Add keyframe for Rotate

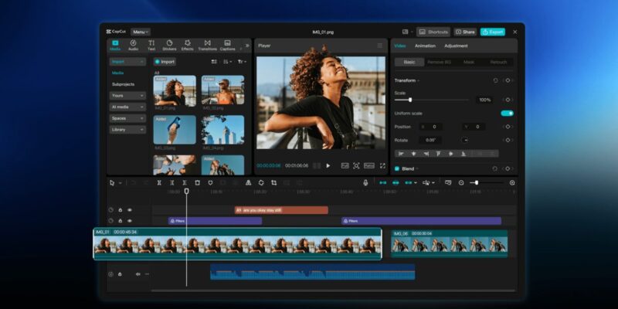[x=508, y=140]
